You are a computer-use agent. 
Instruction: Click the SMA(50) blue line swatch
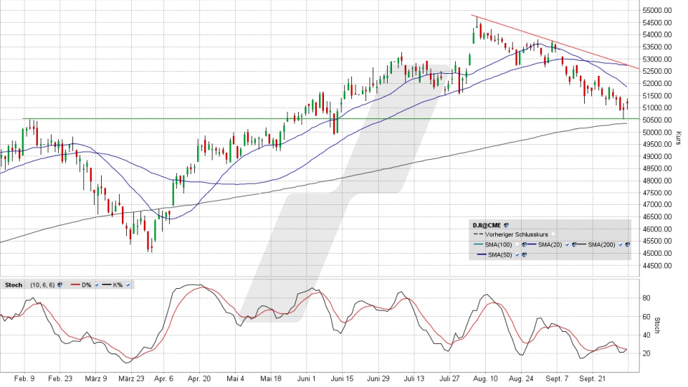[x=482, y=254]
